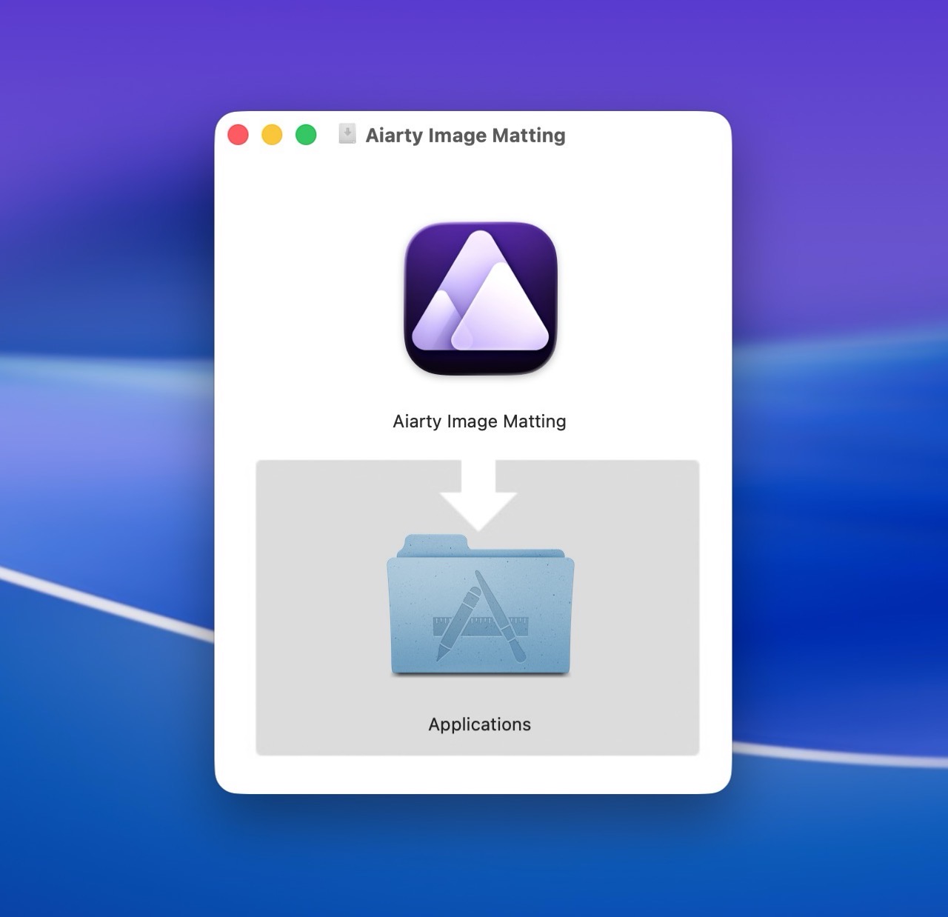
Task: Click the gray drop zone right of folder
Action: (637, 607)
